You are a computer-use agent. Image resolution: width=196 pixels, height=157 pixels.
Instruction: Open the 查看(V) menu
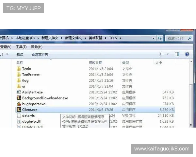point(6,47)
